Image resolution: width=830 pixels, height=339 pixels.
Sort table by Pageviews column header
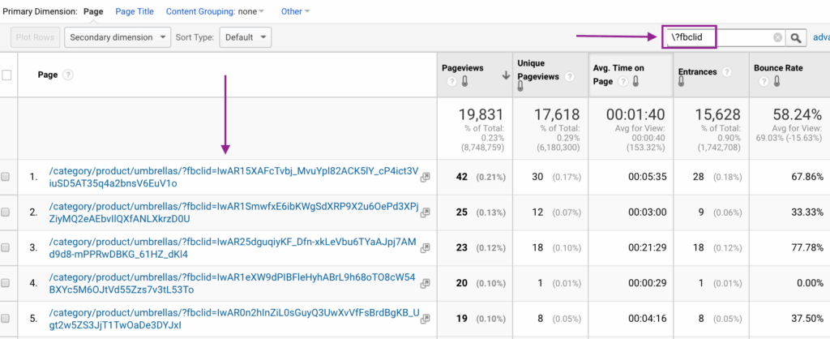coord(463,70)
